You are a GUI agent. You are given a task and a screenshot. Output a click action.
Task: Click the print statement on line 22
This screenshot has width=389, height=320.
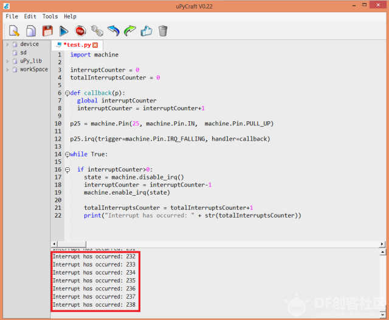click(193, 216)
